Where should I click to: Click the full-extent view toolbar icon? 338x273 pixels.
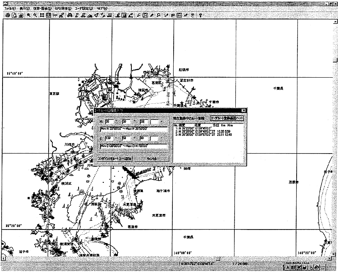(42, 15)
